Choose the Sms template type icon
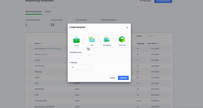Screen dimensions: 203x108 [92, 41]
